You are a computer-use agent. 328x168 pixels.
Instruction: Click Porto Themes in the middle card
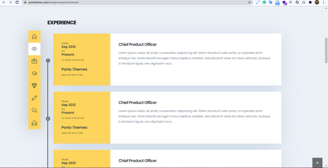point(74,128)
